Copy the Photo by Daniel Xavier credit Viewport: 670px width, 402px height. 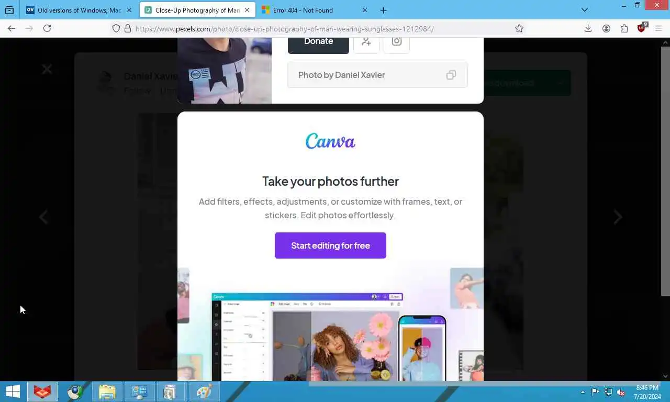click(x=451, y=75)
